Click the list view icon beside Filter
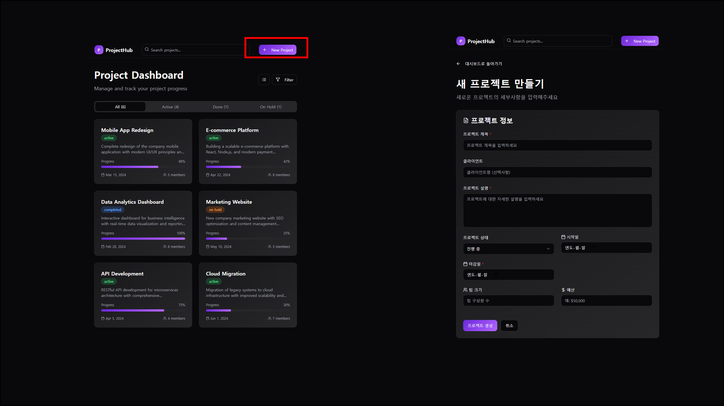 click(x=264, y=80)
